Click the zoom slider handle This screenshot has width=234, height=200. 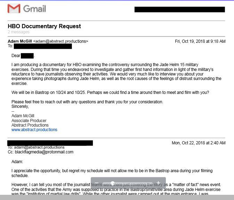113,183
